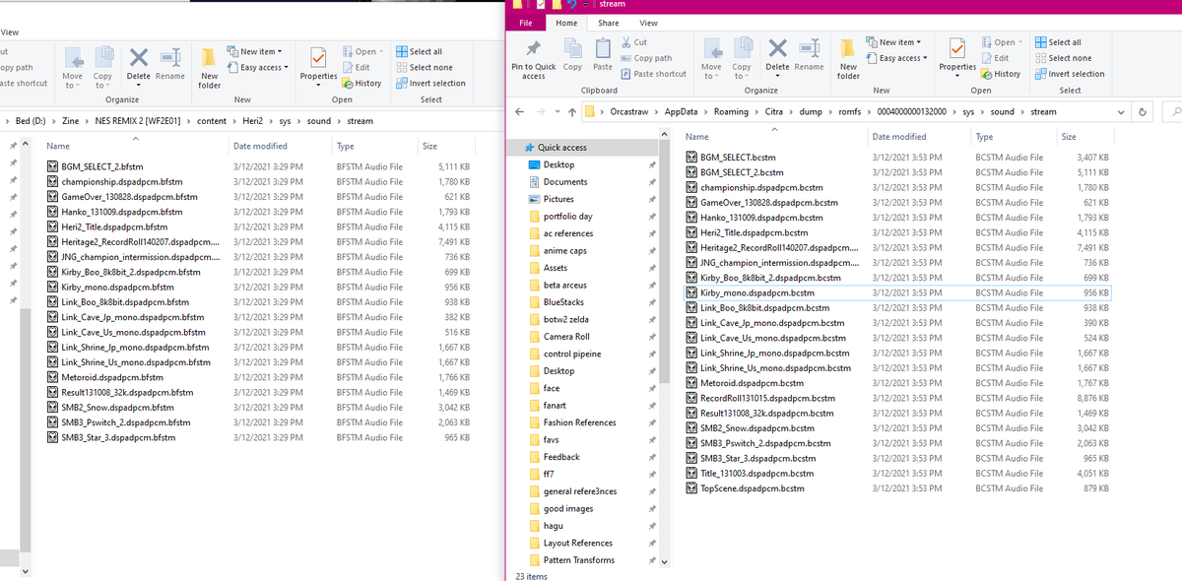Image resolution: width=1182 pixels, height=581 pixels.
Task: Click New folder icon in left window
Action: click(x=209, y=68)
